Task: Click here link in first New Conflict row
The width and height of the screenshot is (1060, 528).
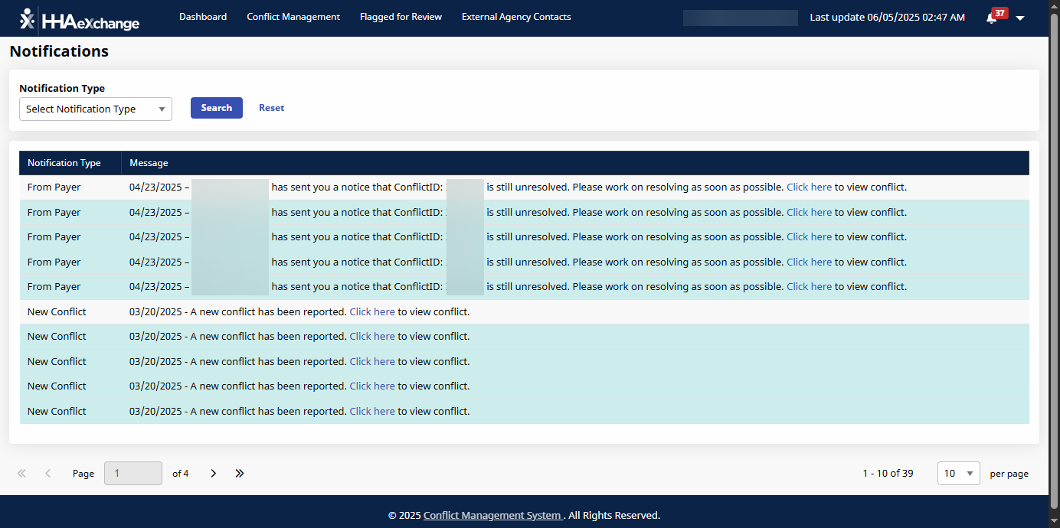Action: (x=372, y=311)
